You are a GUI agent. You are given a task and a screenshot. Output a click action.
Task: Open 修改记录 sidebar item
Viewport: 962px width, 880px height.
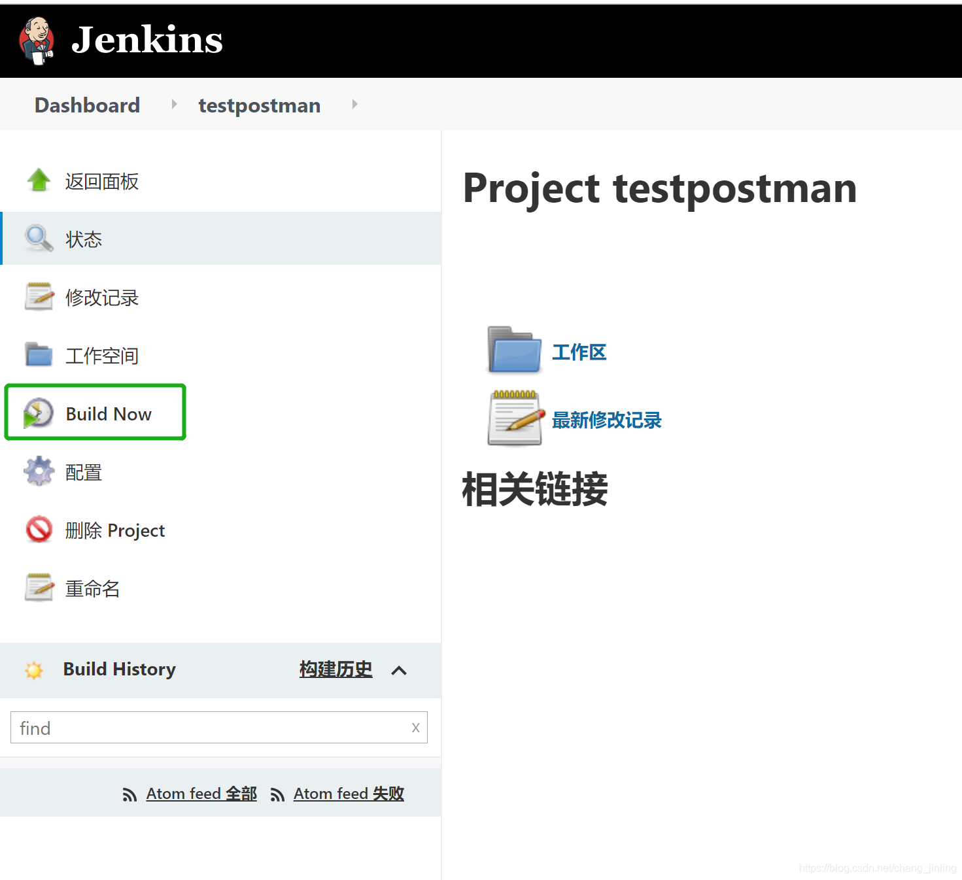102,297
